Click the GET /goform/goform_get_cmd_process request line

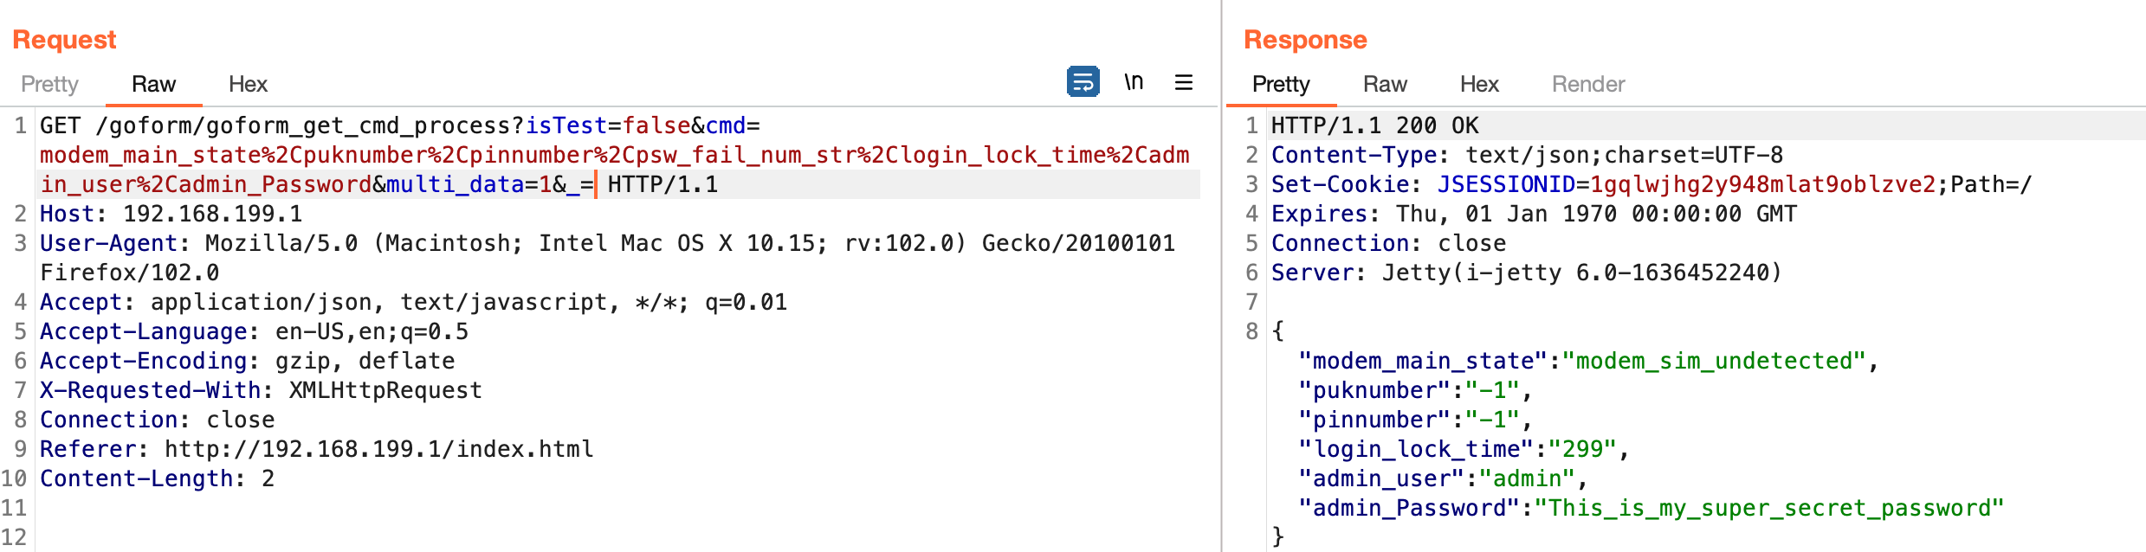pyautogui.click(x=400, y=125)
